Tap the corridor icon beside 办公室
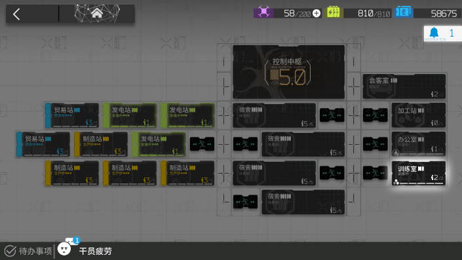The width and height of the screenshot is (462, 260). (x=375, y=144)
